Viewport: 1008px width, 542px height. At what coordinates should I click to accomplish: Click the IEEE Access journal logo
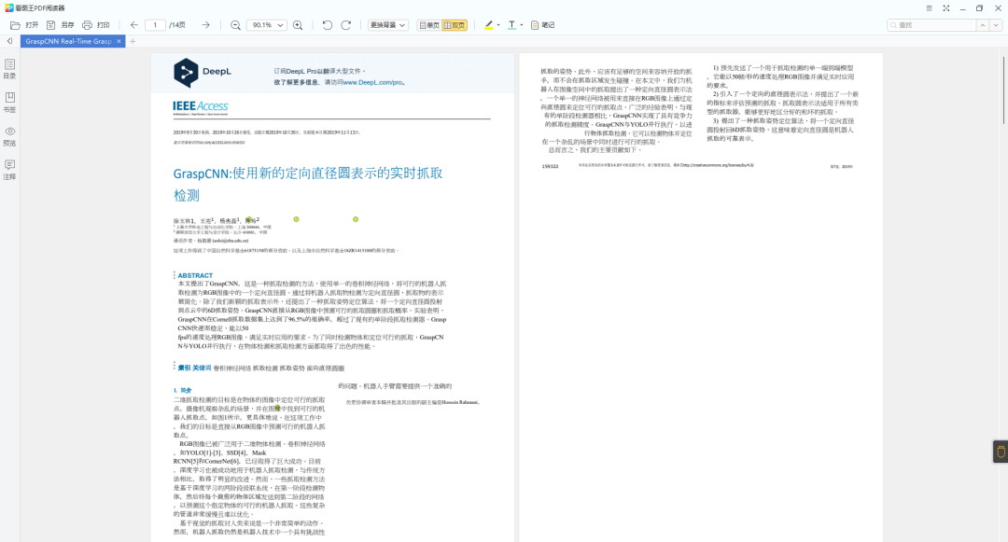coord(201,107)
